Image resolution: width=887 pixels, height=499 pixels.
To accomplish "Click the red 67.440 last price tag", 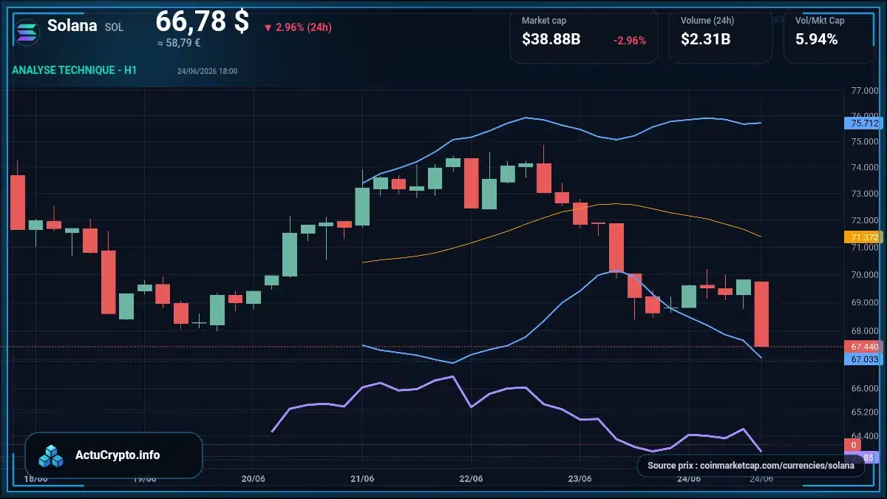I will pos(864,347).
